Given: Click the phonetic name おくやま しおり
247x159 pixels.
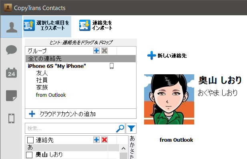Looking at the screenshot, I should pos(217,93).
